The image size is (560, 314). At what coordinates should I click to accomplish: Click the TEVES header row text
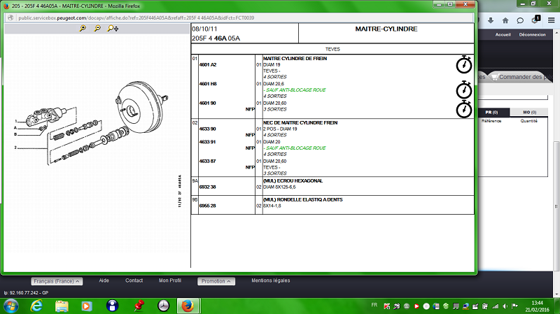[332, 49]
